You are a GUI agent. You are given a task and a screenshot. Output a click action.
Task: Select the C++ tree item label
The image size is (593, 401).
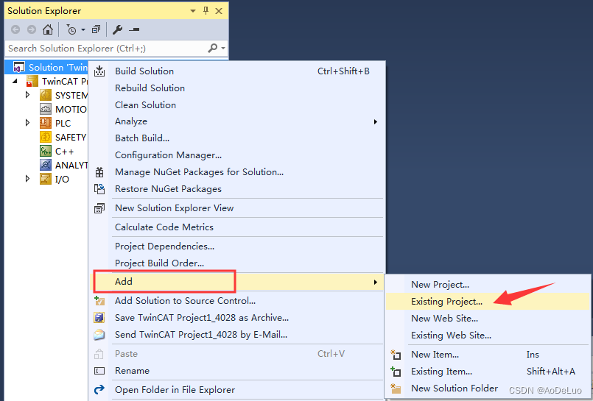coord(64,152)
